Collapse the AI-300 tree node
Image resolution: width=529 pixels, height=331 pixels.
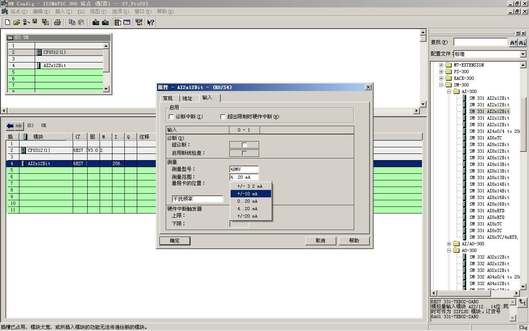(x=449, y=91)
